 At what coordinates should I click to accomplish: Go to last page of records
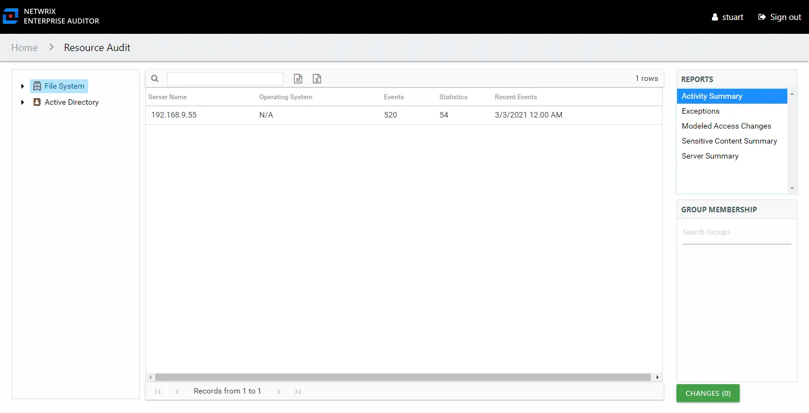click(x=298, y=391)
